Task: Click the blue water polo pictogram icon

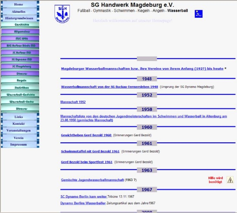Action: point(199,14)
